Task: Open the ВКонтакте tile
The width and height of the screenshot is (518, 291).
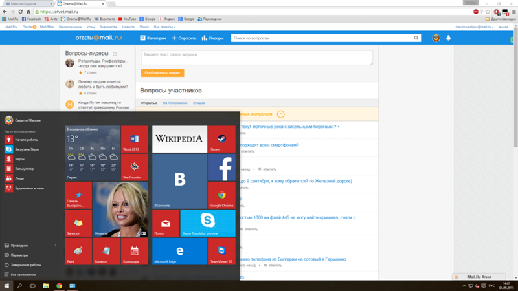Action: click(180, 181)
